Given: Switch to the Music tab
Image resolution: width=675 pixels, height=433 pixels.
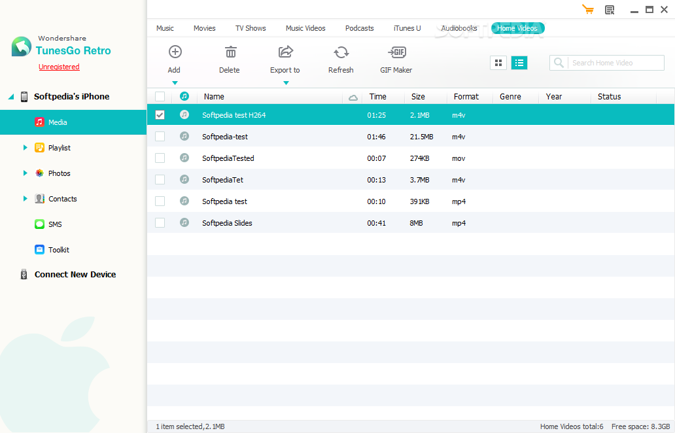Looking at the screenshot, I should click(x=165, y=28).
